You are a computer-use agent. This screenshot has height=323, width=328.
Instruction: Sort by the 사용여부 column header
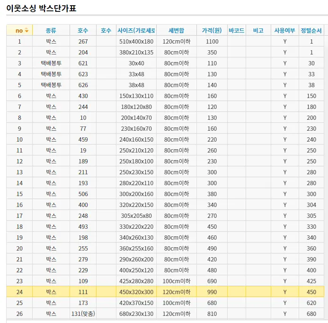click(285, 31)
